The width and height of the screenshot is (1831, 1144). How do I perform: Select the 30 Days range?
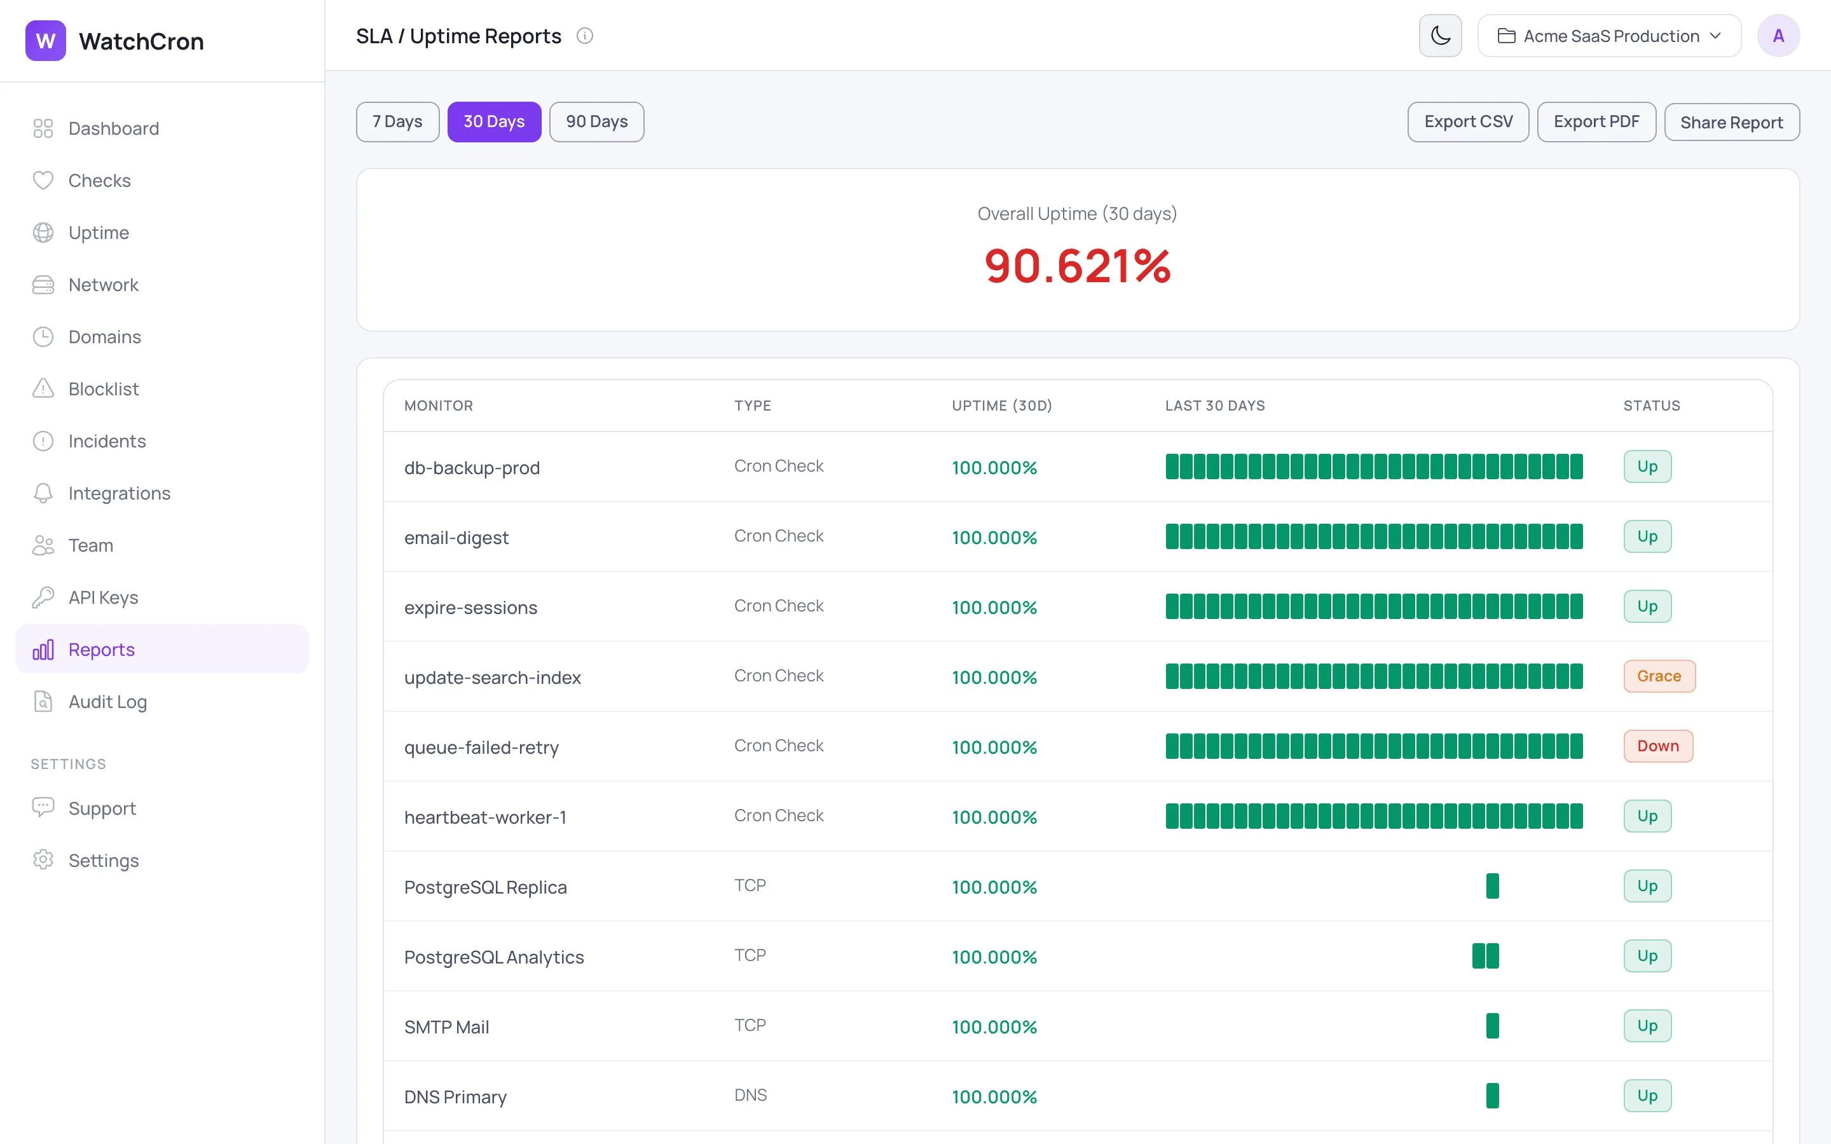click(494, 122)
